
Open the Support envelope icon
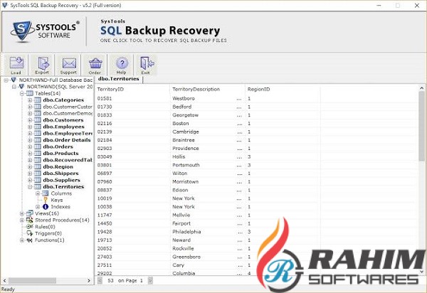pyautogui.click(x=68, y=65)
